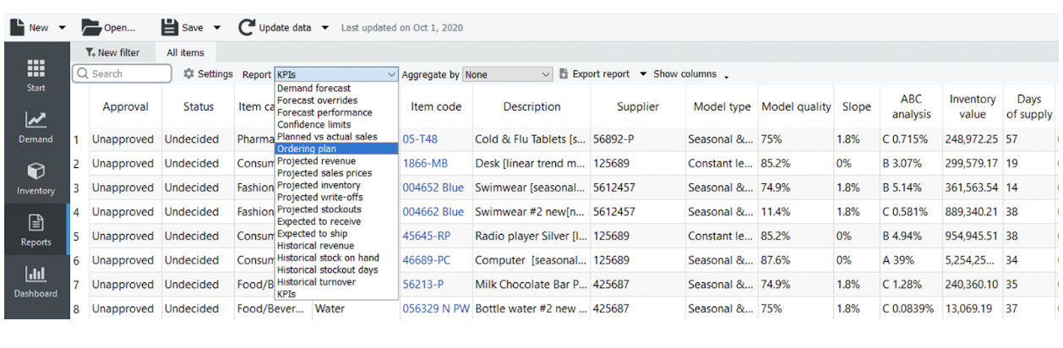Click the New filter tab

click(x=112, y=52)
